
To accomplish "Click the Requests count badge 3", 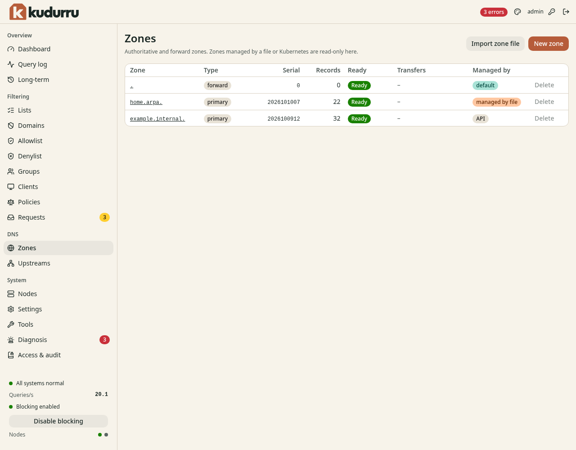I will coord(104,217).
